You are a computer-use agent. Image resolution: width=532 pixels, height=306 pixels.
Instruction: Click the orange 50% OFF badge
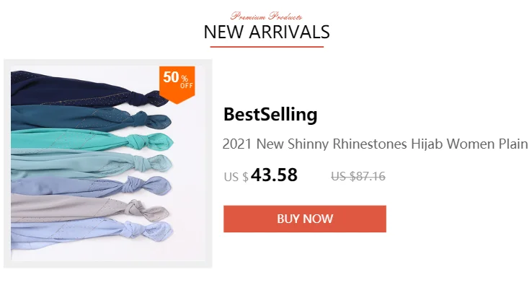[177, 84]
